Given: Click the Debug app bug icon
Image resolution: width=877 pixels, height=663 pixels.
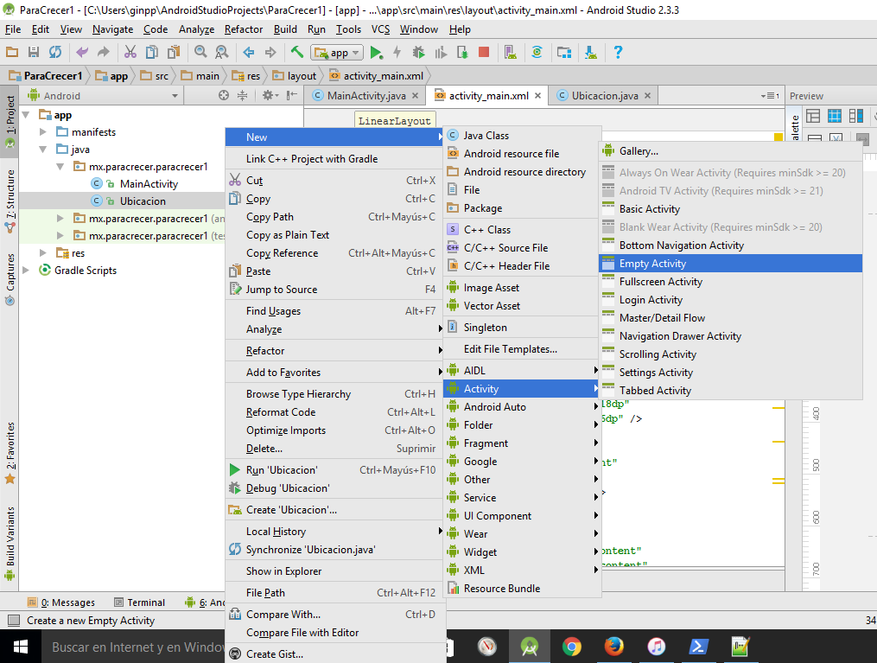Looking at the screenshot, I should pyautogui.click(x=418, y=53).
